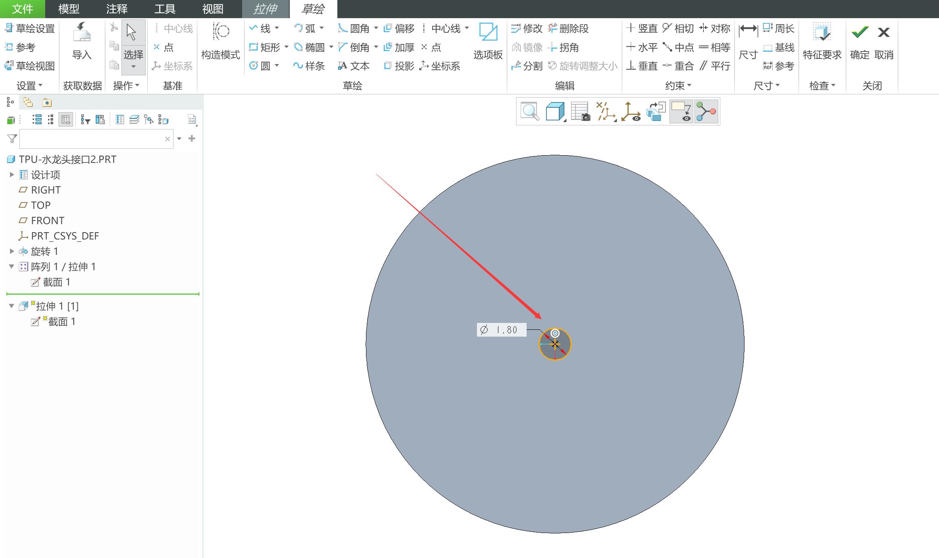Click the 取消 X icon

(883, 32)
